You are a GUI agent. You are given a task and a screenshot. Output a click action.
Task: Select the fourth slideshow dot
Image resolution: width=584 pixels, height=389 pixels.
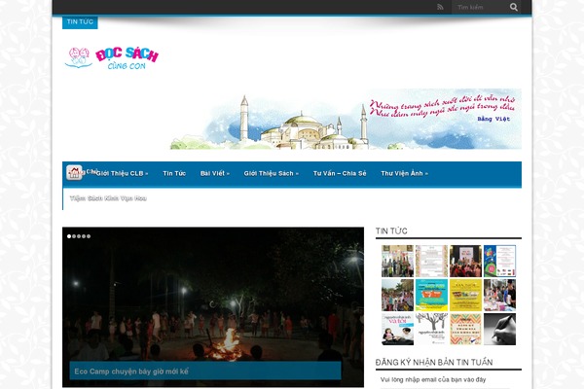84,236
